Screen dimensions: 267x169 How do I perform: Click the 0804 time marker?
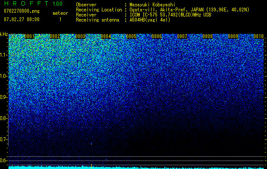point(106,36)
